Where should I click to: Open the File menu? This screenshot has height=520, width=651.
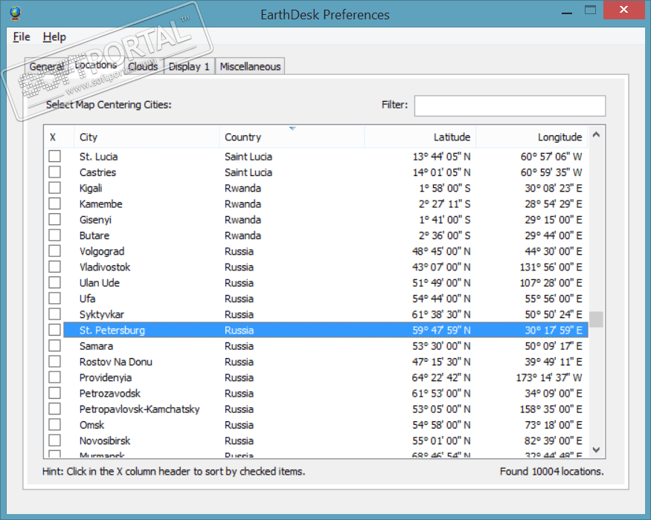pos(22,37)
